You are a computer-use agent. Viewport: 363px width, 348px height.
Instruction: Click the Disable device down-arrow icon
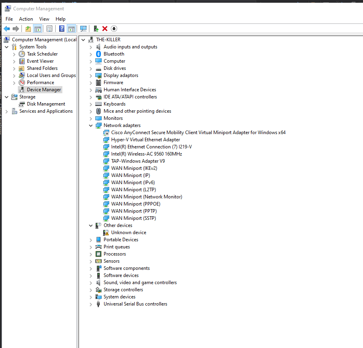(114, 29)
